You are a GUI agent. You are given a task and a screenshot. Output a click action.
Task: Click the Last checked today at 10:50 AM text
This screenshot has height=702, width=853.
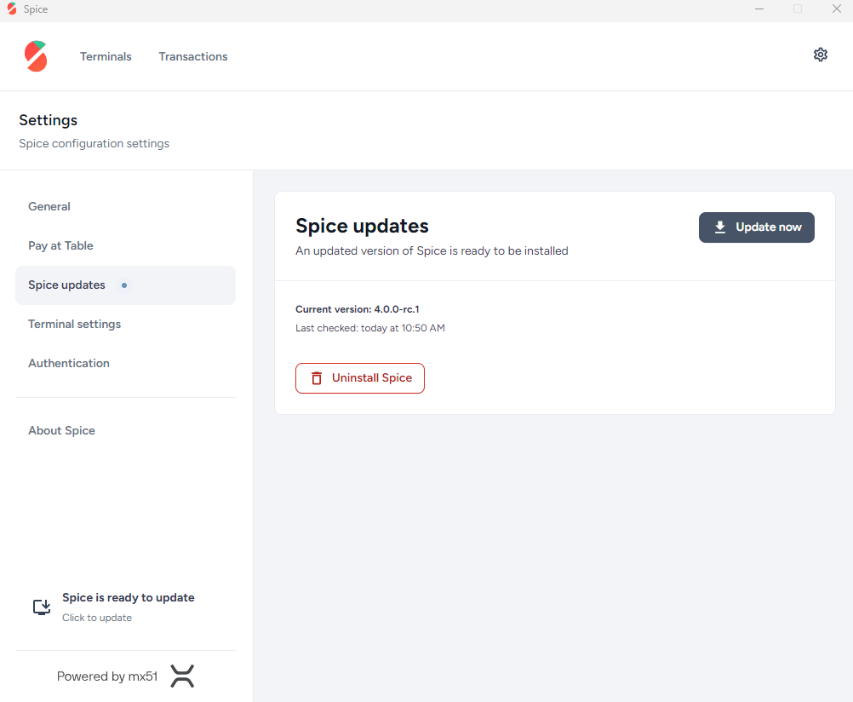pyautogui.click(x=370, y=328)
